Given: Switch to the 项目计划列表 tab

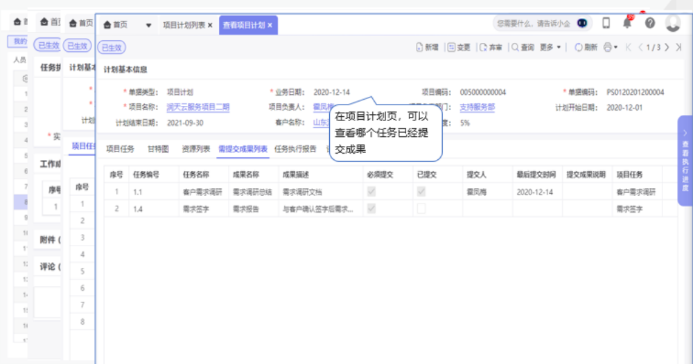Looking at the screenshot, I should [x=184, y=25].
